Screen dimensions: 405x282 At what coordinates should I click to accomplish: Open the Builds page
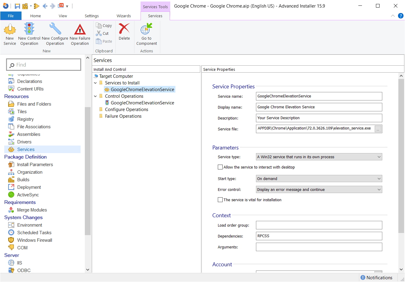coord(23,179)
